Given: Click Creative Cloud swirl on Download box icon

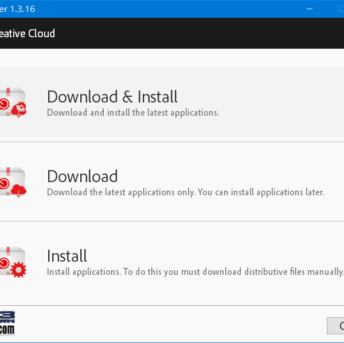Looking at the screenshot, I should tap(5, 183).
